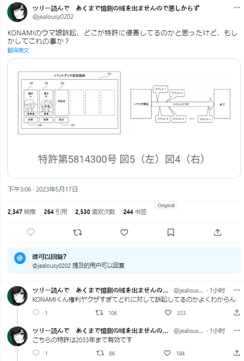
Task: Open the @jealousy0202 profile handle
Action: click(x=53, y=17)
